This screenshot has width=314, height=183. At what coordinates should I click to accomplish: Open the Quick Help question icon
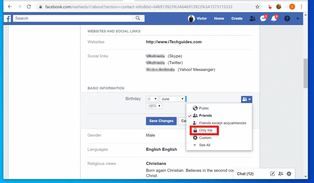point(287,18)
